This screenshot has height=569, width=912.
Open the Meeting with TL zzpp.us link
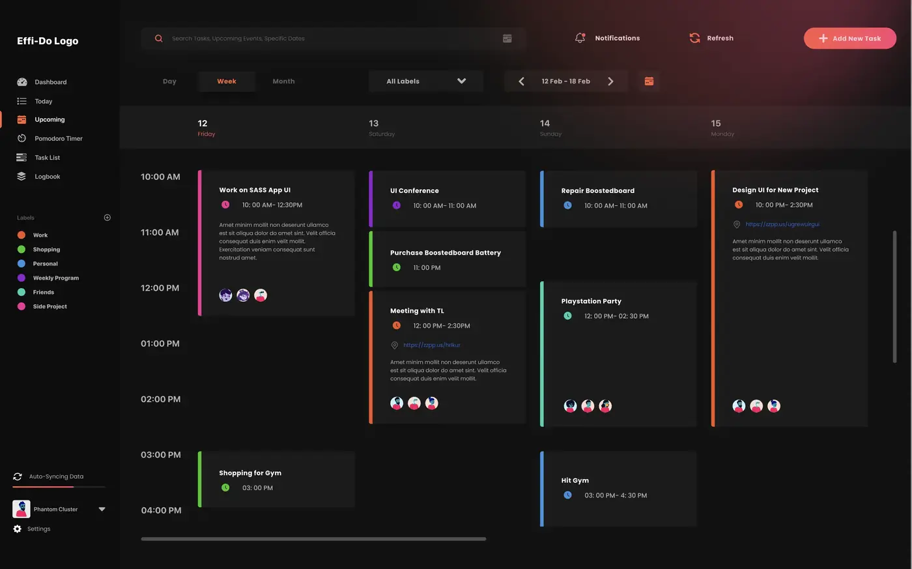(432, 345)
